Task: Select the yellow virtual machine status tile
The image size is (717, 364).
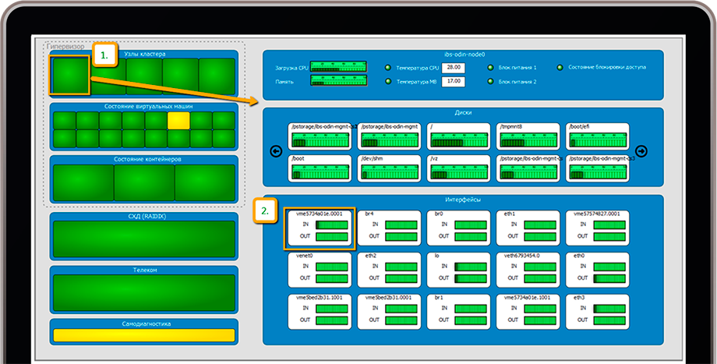Action: tap(178, 120)
